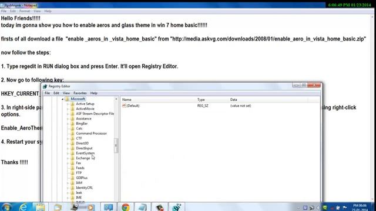Launch Internet Explorer from the taskbar
376x211 pixels.
coord(23,207)
